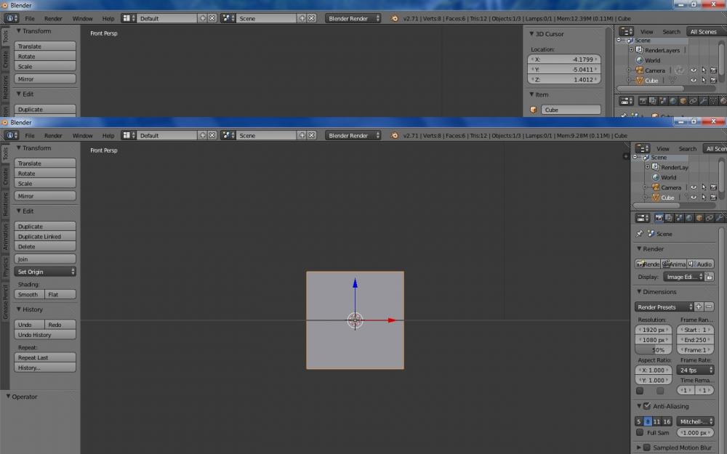Select Modifiers wrench tab in front window
The image size is (727, 454).
(720, 218)
